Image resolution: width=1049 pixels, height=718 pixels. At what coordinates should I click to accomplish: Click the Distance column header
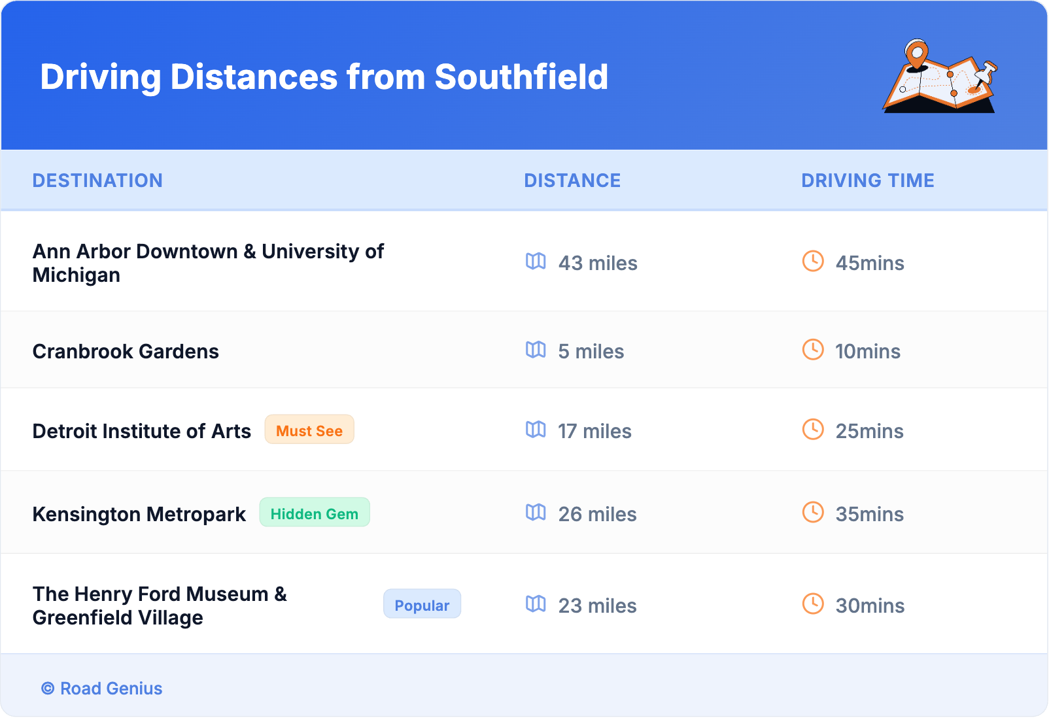(x=572, y=180)
